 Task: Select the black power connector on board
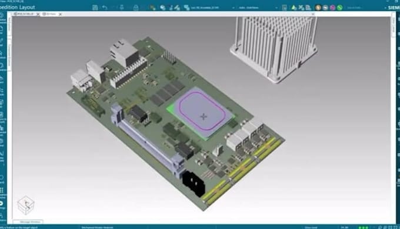[x=194, y=183]
